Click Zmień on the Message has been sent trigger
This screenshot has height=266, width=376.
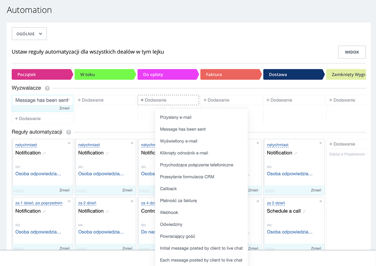tap(65, 108)
